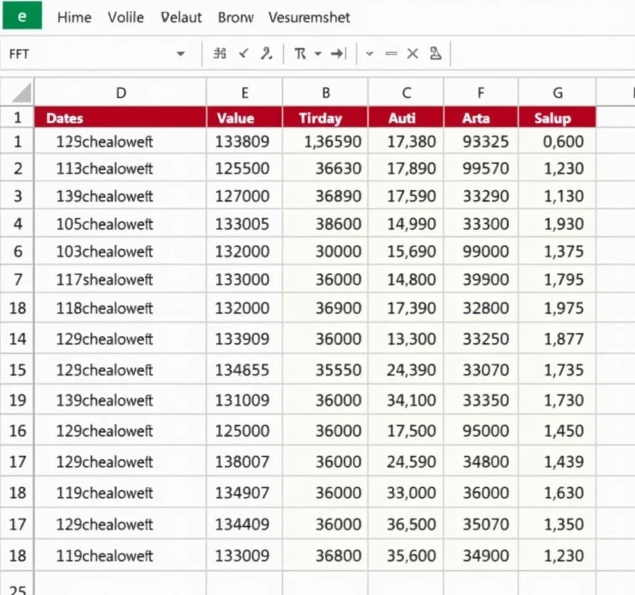Image resolution: width=635 pixels, height=595 pixels.
Task: Click the select-all triangle corner of the grid
Action: point(21,94)
